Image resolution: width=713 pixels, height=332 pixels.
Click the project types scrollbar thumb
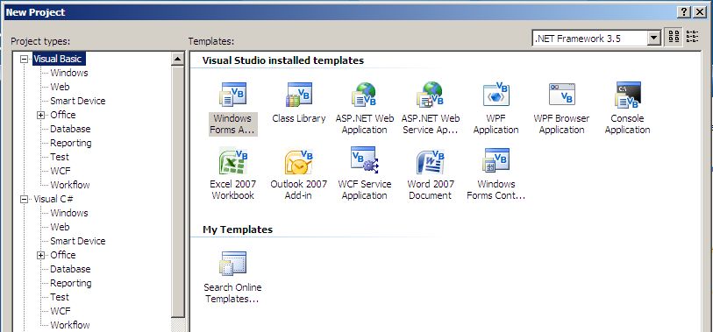coord(178,192)
